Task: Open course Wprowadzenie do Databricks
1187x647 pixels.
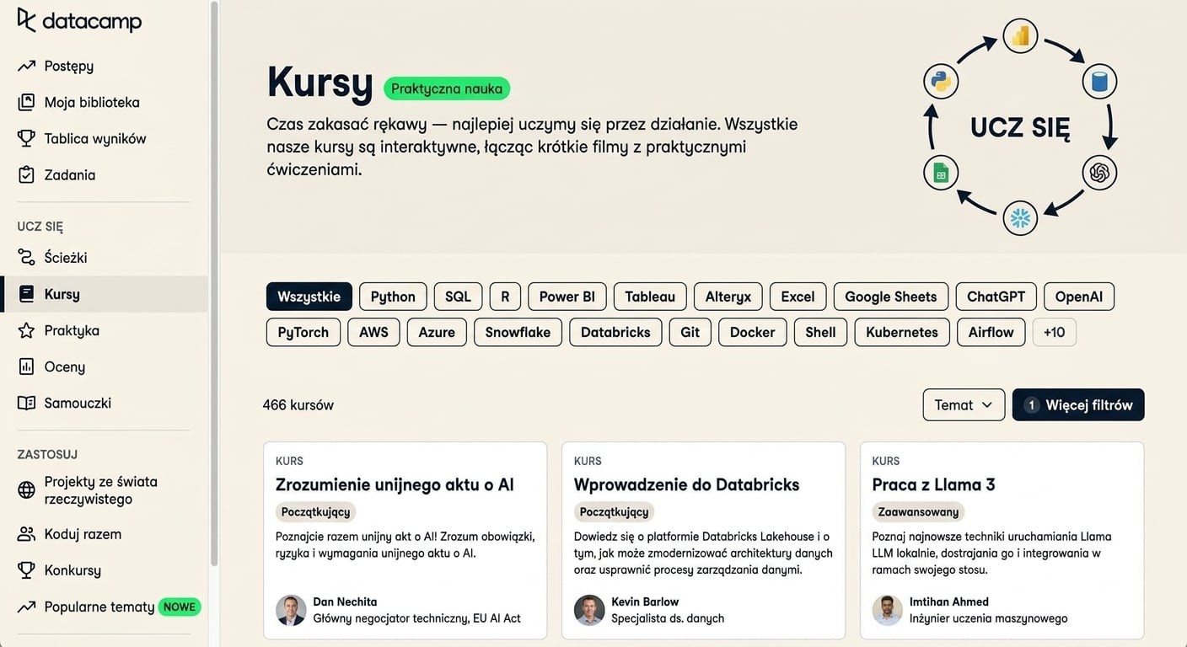Action: [x=686, y=484]
